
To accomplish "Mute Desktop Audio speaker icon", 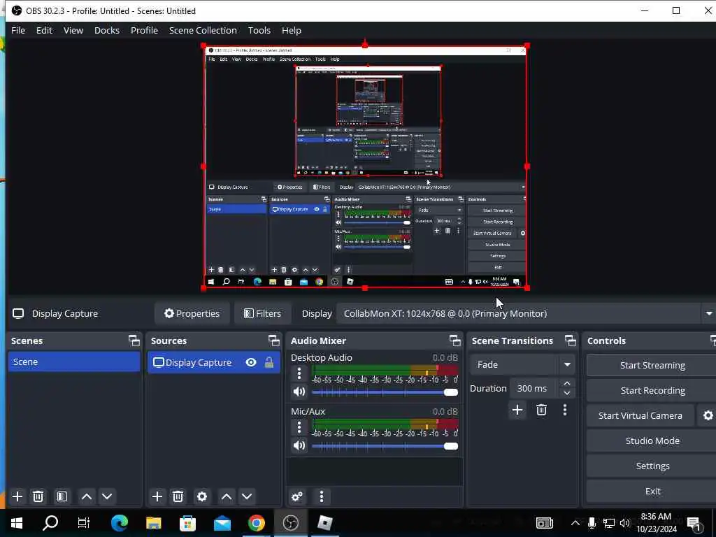I will tap(299, 392).
